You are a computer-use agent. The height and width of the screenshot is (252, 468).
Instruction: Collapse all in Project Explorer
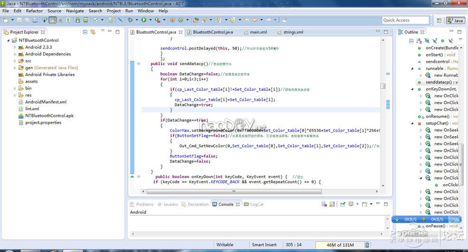[85, 32]
